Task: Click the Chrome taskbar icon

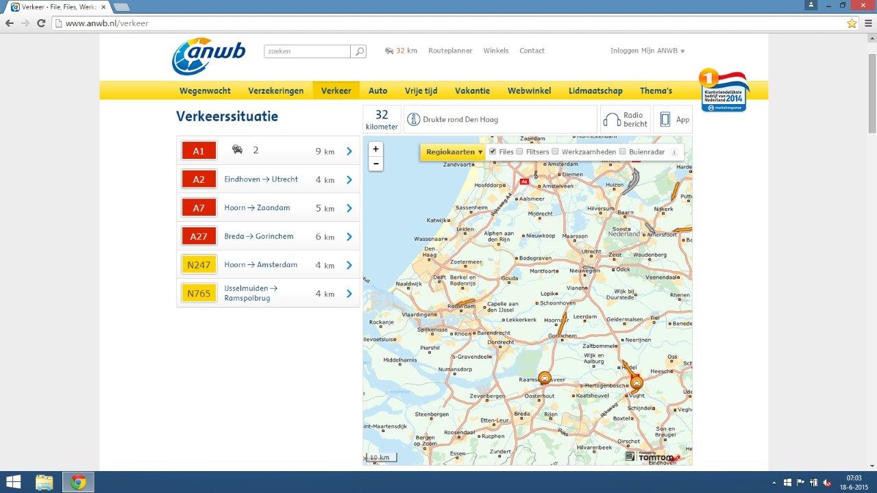Action: tap(78, 482)
